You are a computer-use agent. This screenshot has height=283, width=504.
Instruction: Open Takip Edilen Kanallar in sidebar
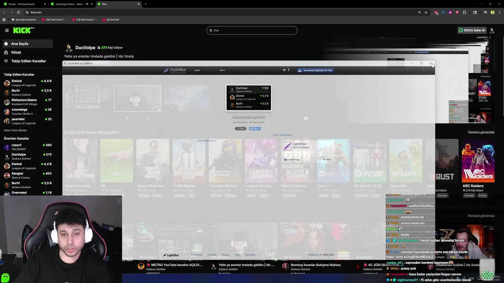pyautogui.click(x=28, y=61)
